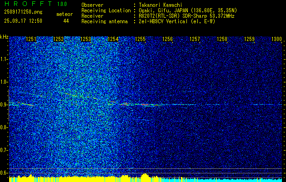Click the Receiving Location field label

(x=106, y=10)
